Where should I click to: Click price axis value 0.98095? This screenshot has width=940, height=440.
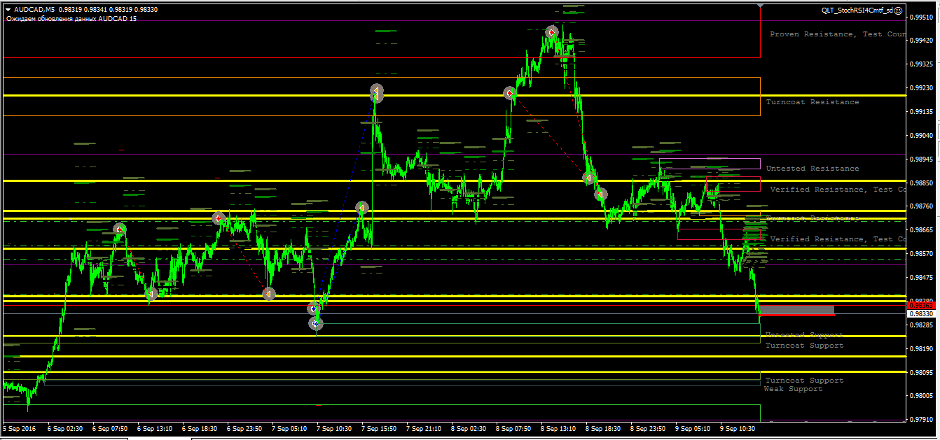[x=922, y=373]
